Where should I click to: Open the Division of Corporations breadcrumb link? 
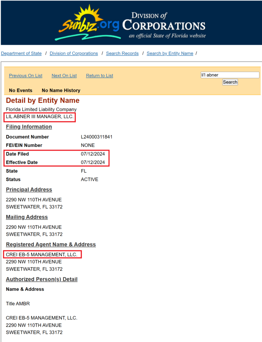click(x=74, y=53)
